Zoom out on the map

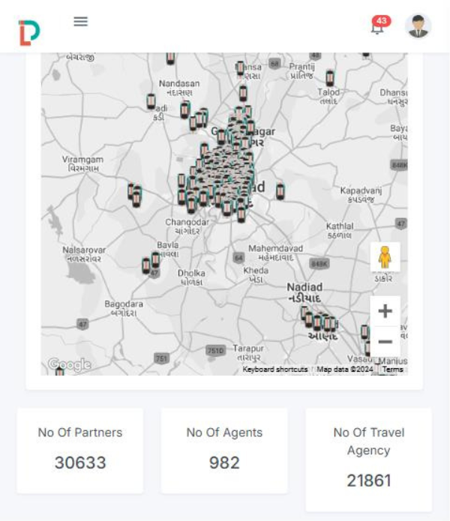pos(385,342)
